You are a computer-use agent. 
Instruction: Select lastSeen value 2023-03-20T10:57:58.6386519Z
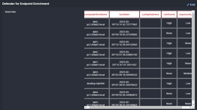click(x=124, y=53)
